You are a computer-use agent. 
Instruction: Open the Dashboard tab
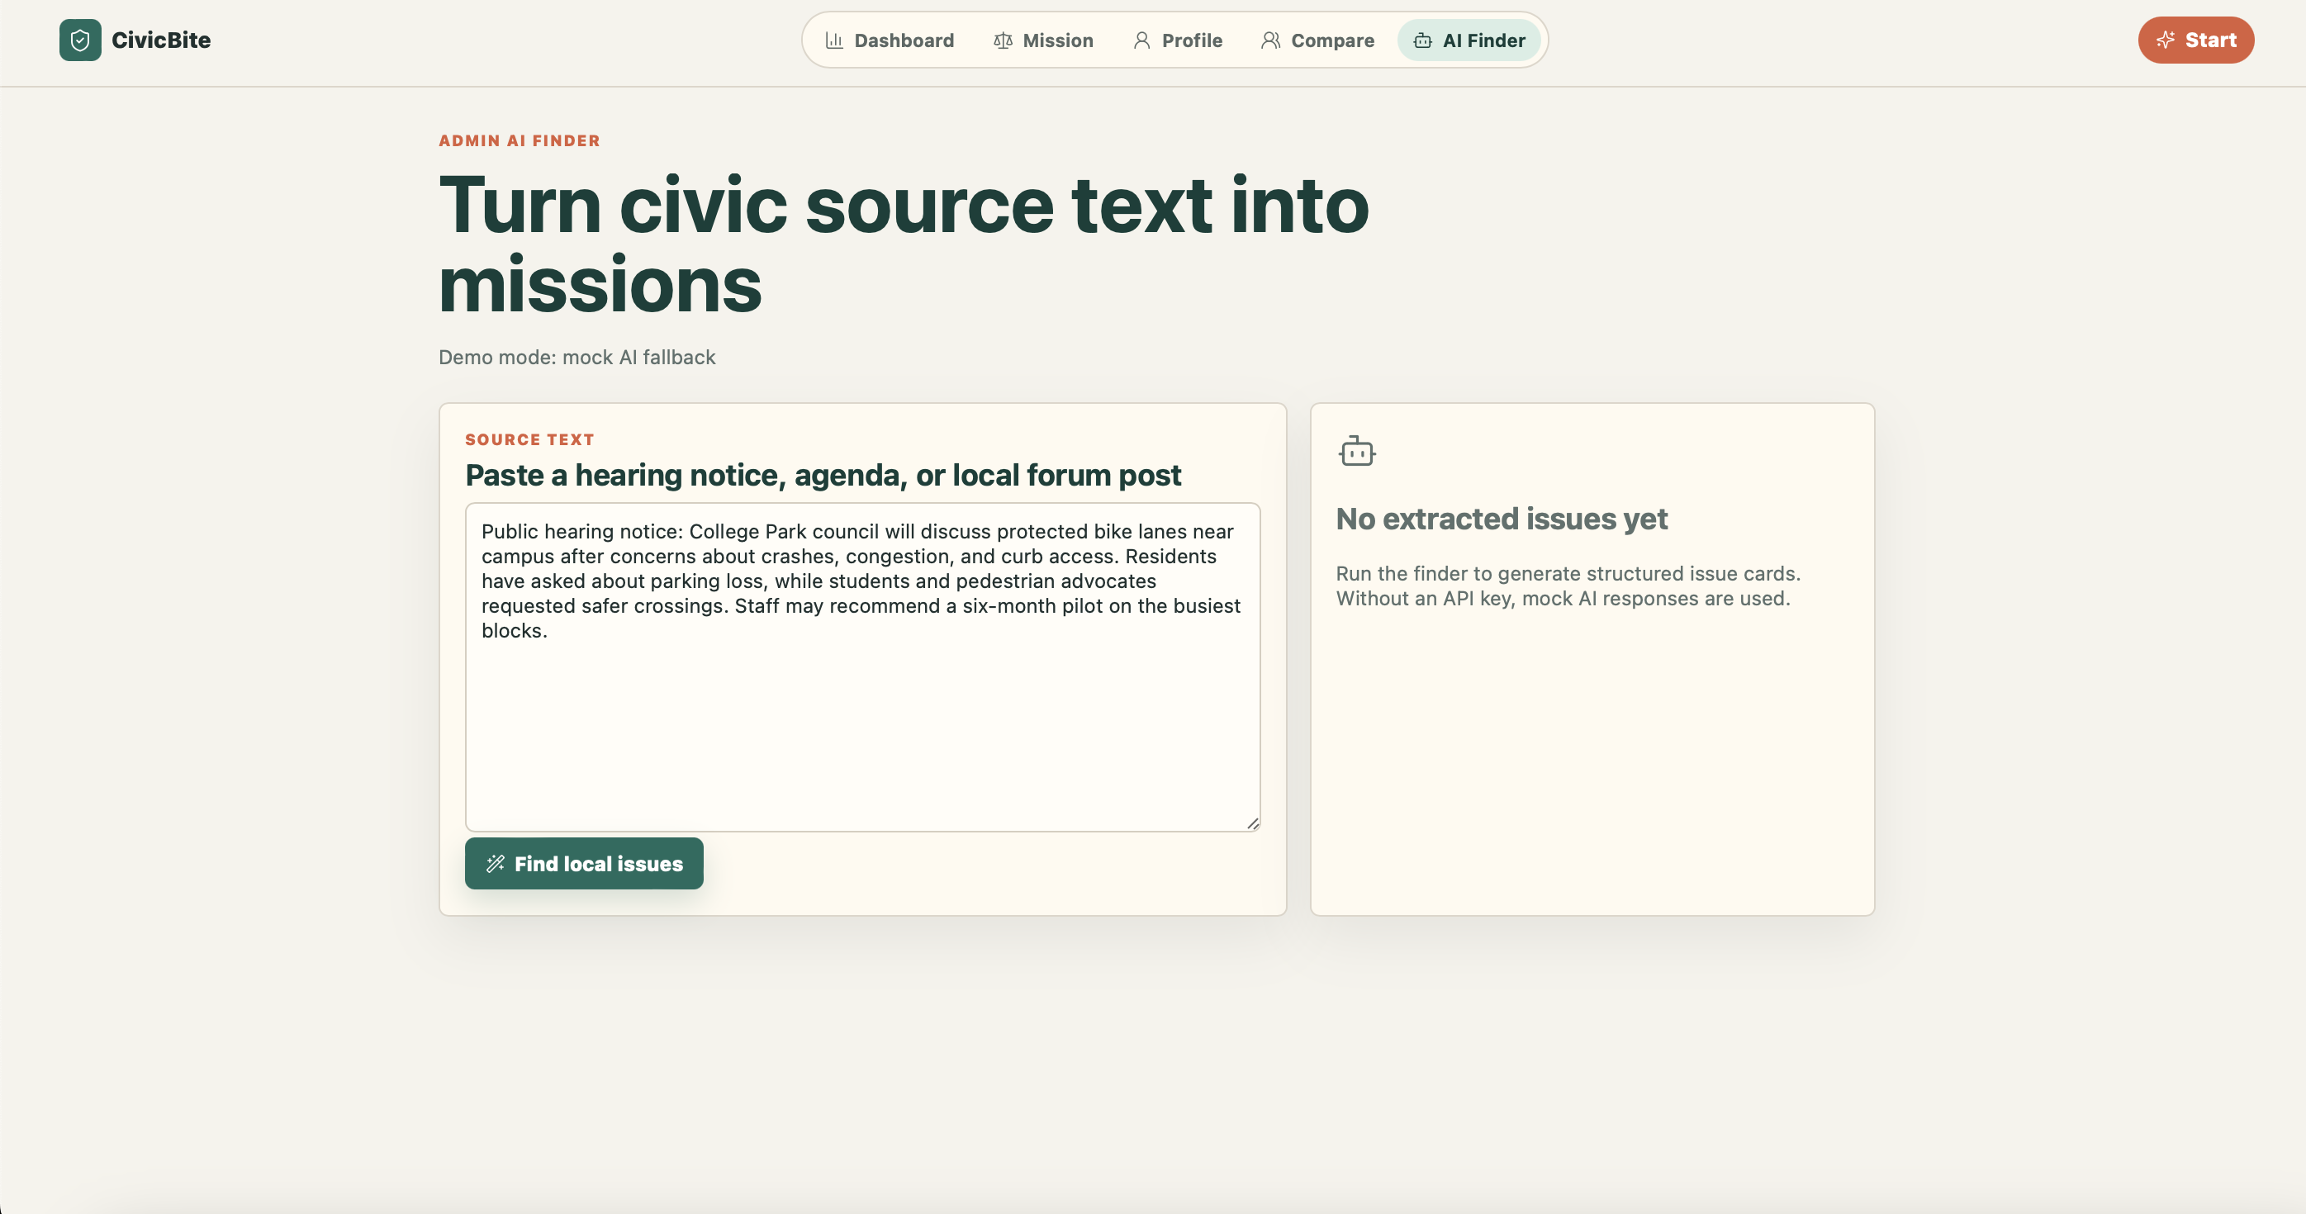pos(904,40)
